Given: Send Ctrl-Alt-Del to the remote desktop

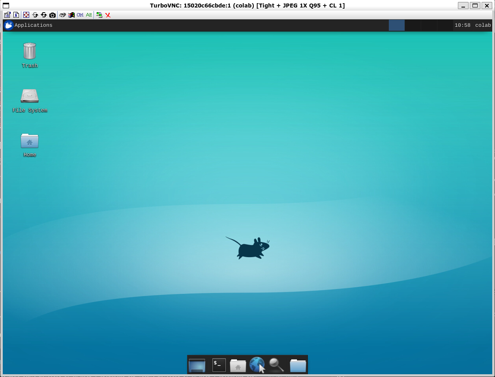Looking at the screenshot, I should tap(63, 15).
